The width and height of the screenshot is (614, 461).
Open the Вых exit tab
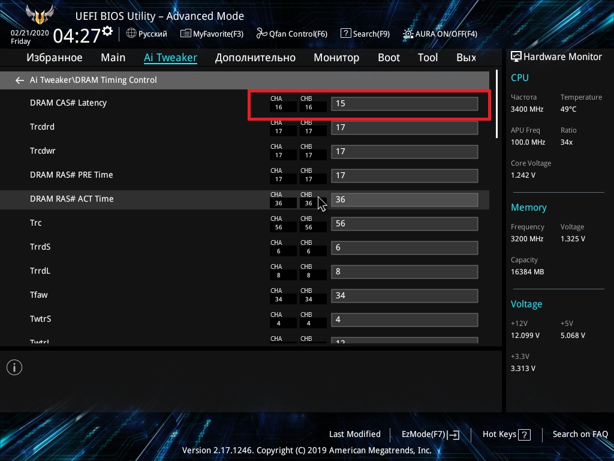[x=466, y=58]
